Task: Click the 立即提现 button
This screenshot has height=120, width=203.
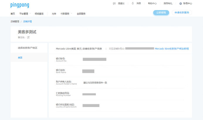Action: (x=161, y=13)
